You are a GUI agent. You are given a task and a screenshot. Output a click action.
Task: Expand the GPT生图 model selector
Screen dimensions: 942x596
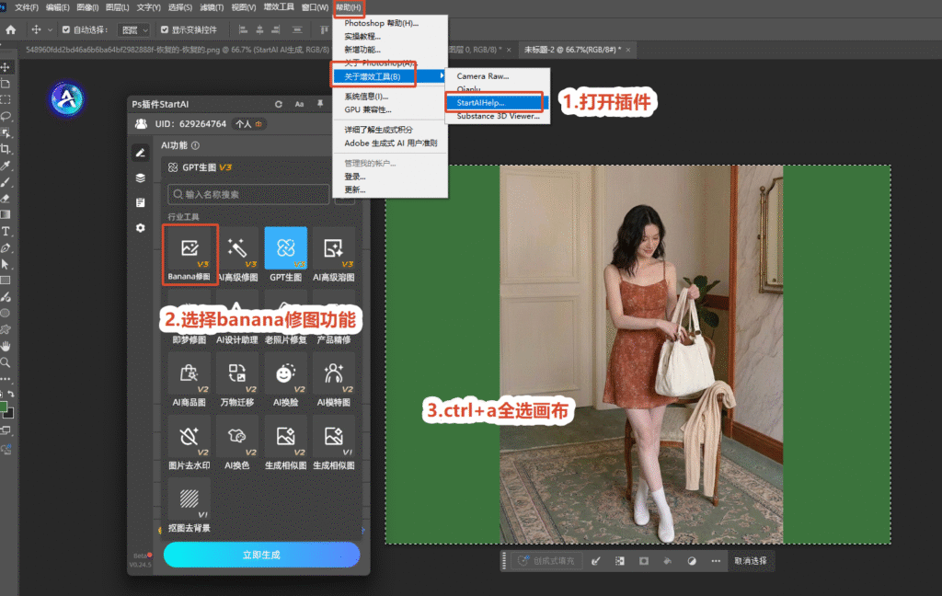click(x=245, y=167)
